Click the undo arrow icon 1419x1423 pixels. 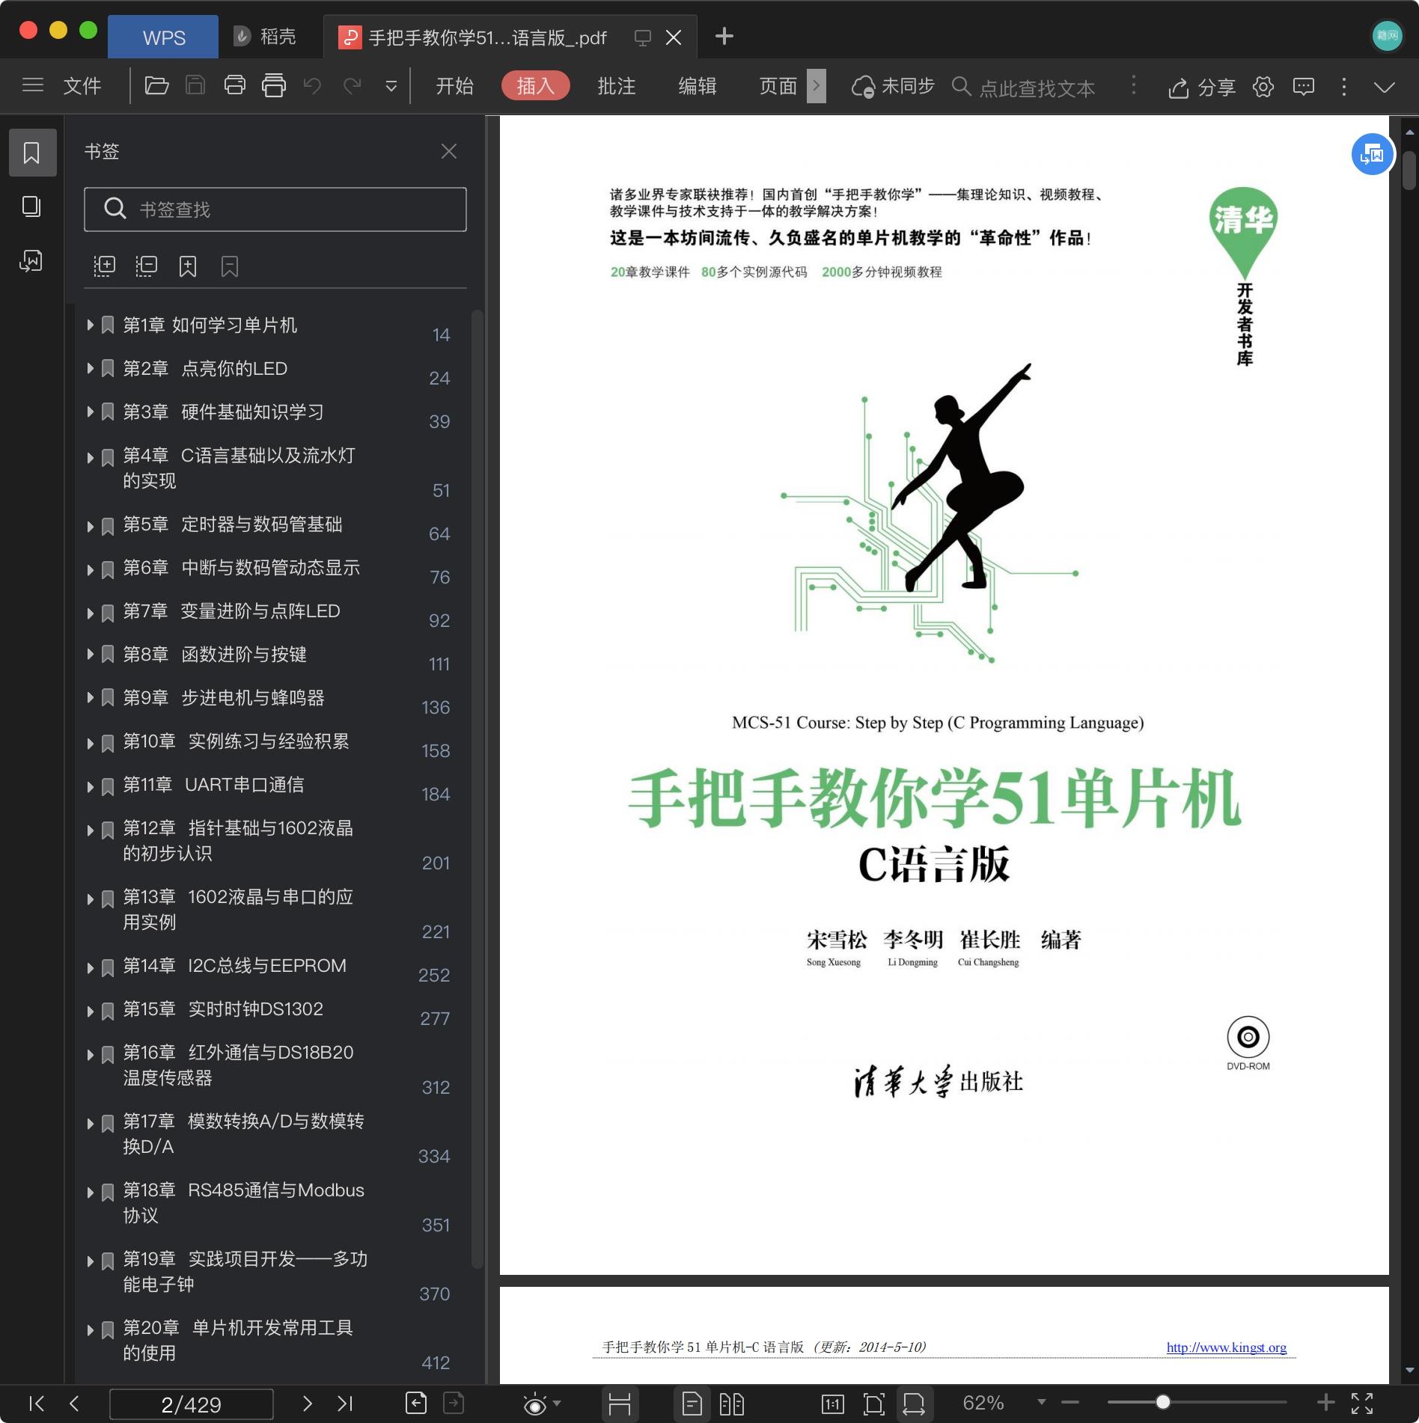pyautogui.click(x=312, y=85)
